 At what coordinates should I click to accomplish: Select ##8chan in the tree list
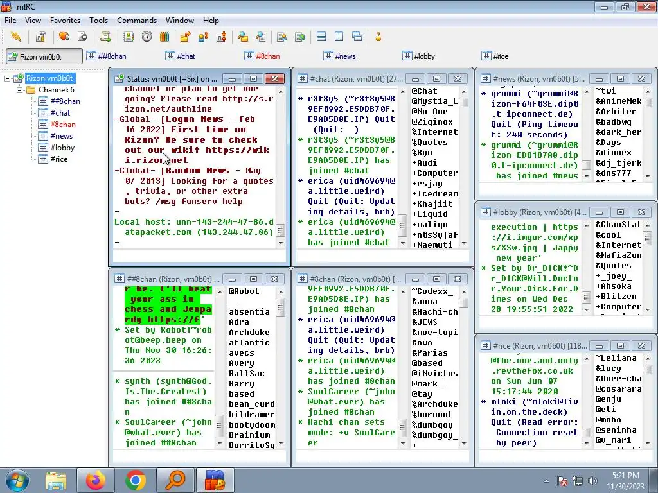(x=65, y=101)
